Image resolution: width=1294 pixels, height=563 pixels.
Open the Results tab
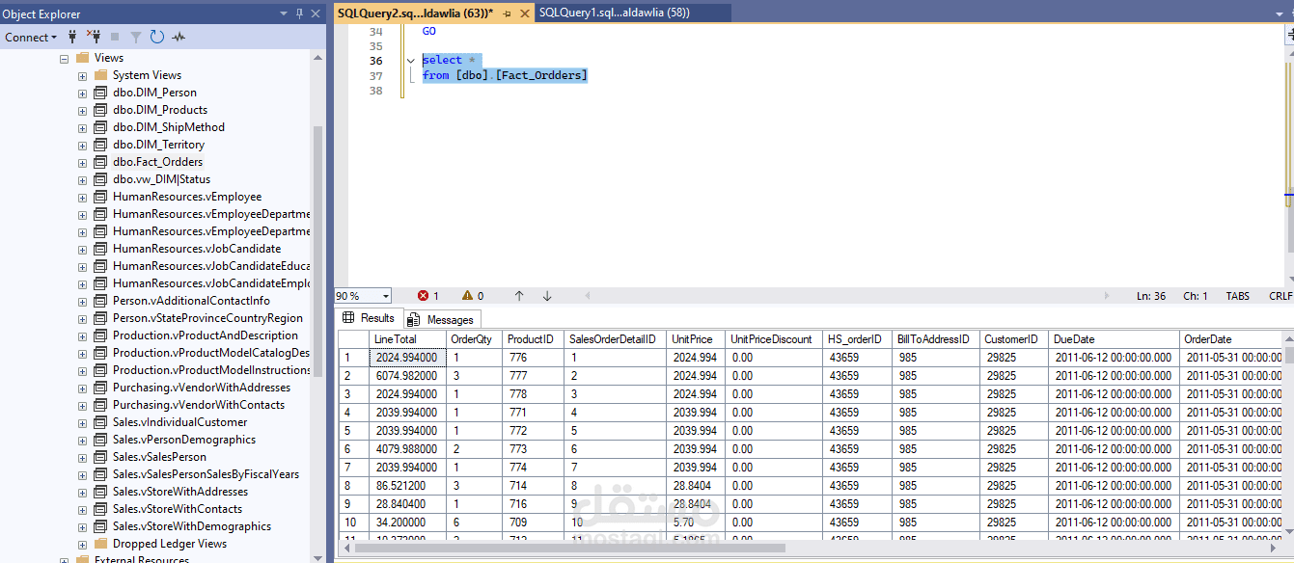click(x=368, y=318)
